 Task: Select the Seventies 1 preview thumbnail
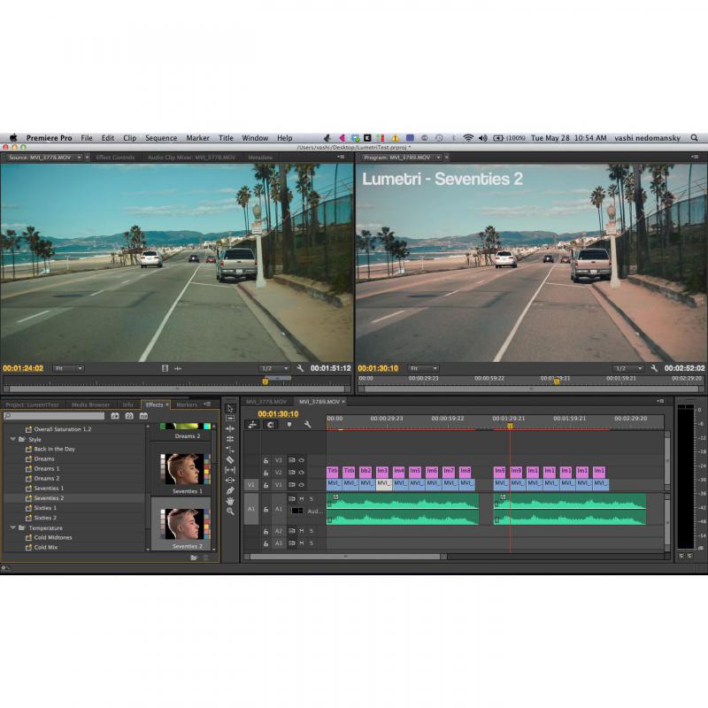point(185,470)
